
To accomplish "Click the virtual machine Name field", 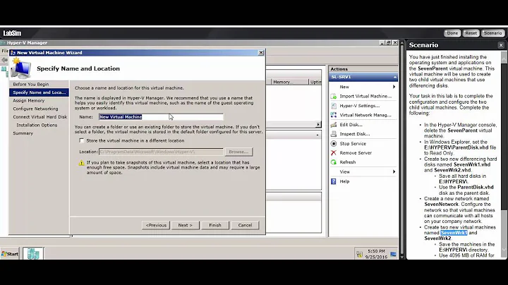I will pos(161,117).
